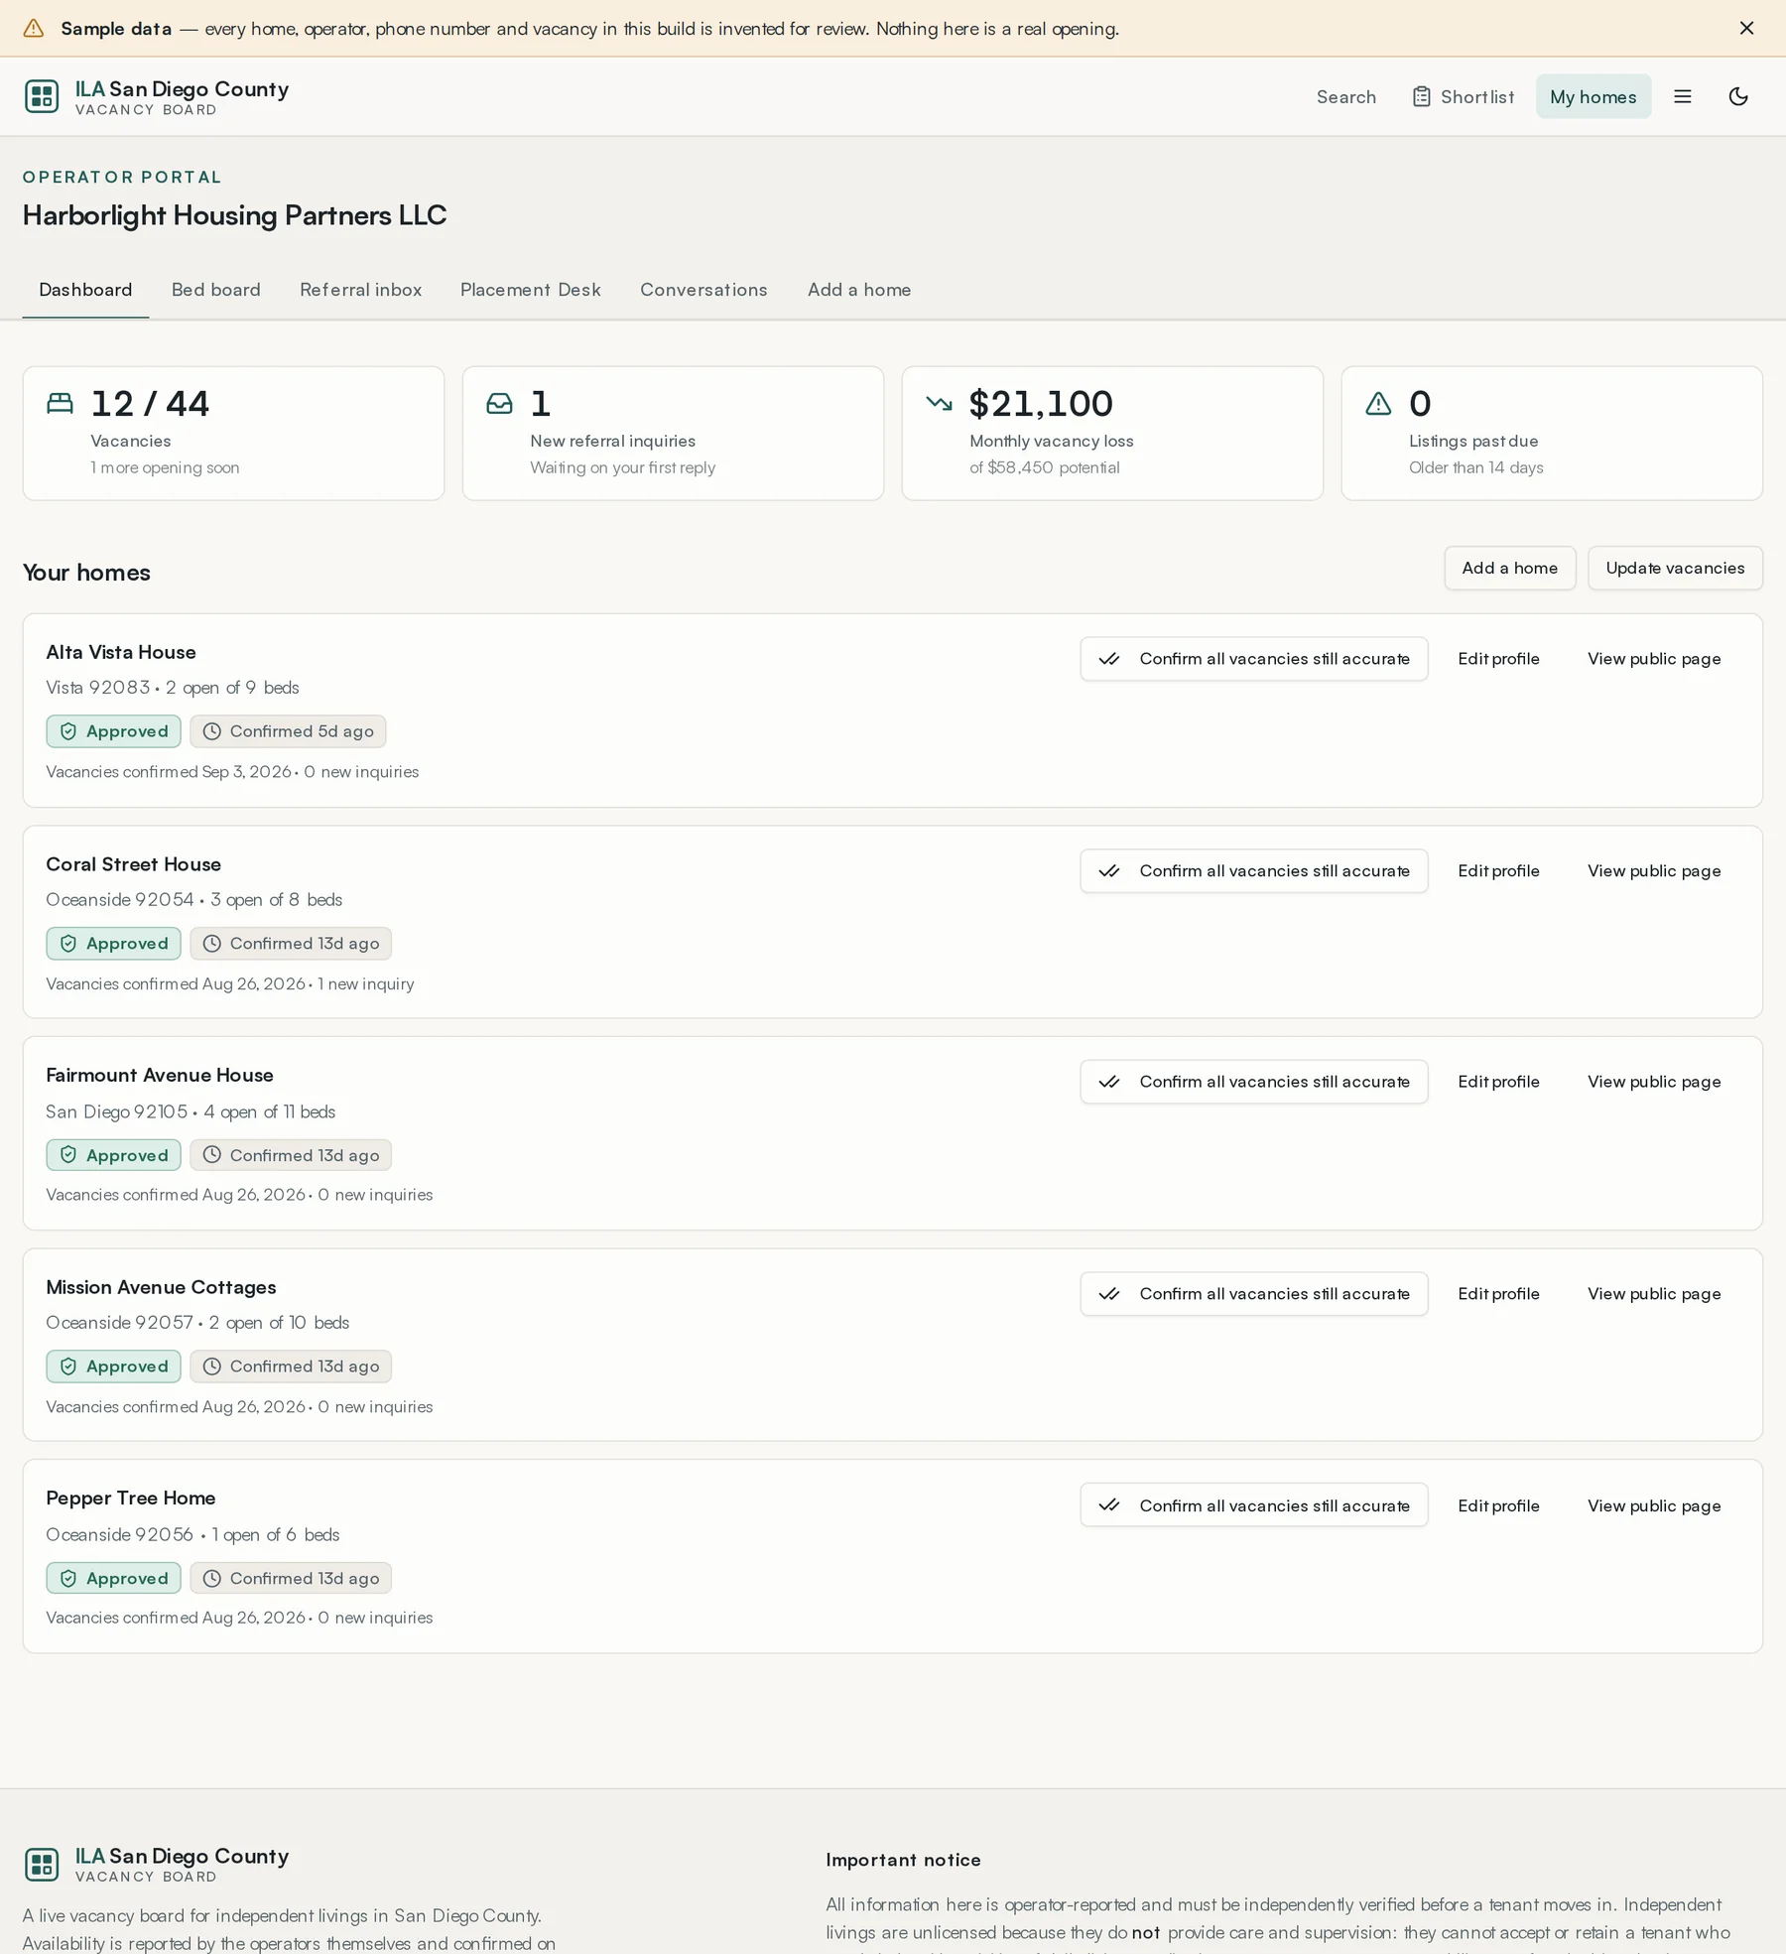Screen dimensions: 1786x1954
Task: Click the trending-down icon on vacancy loss card
Action: pyautogui.click(x=940, y=403)
